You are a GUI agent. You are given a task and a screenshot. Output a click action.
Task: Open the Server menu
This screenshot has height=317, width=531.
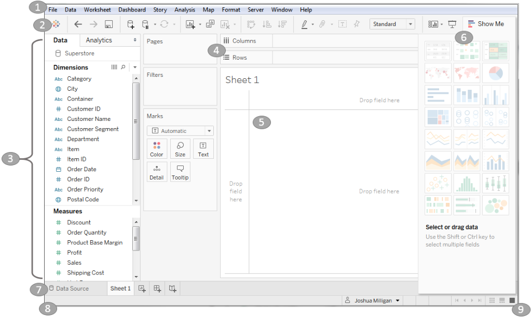[x=255, y=10]
